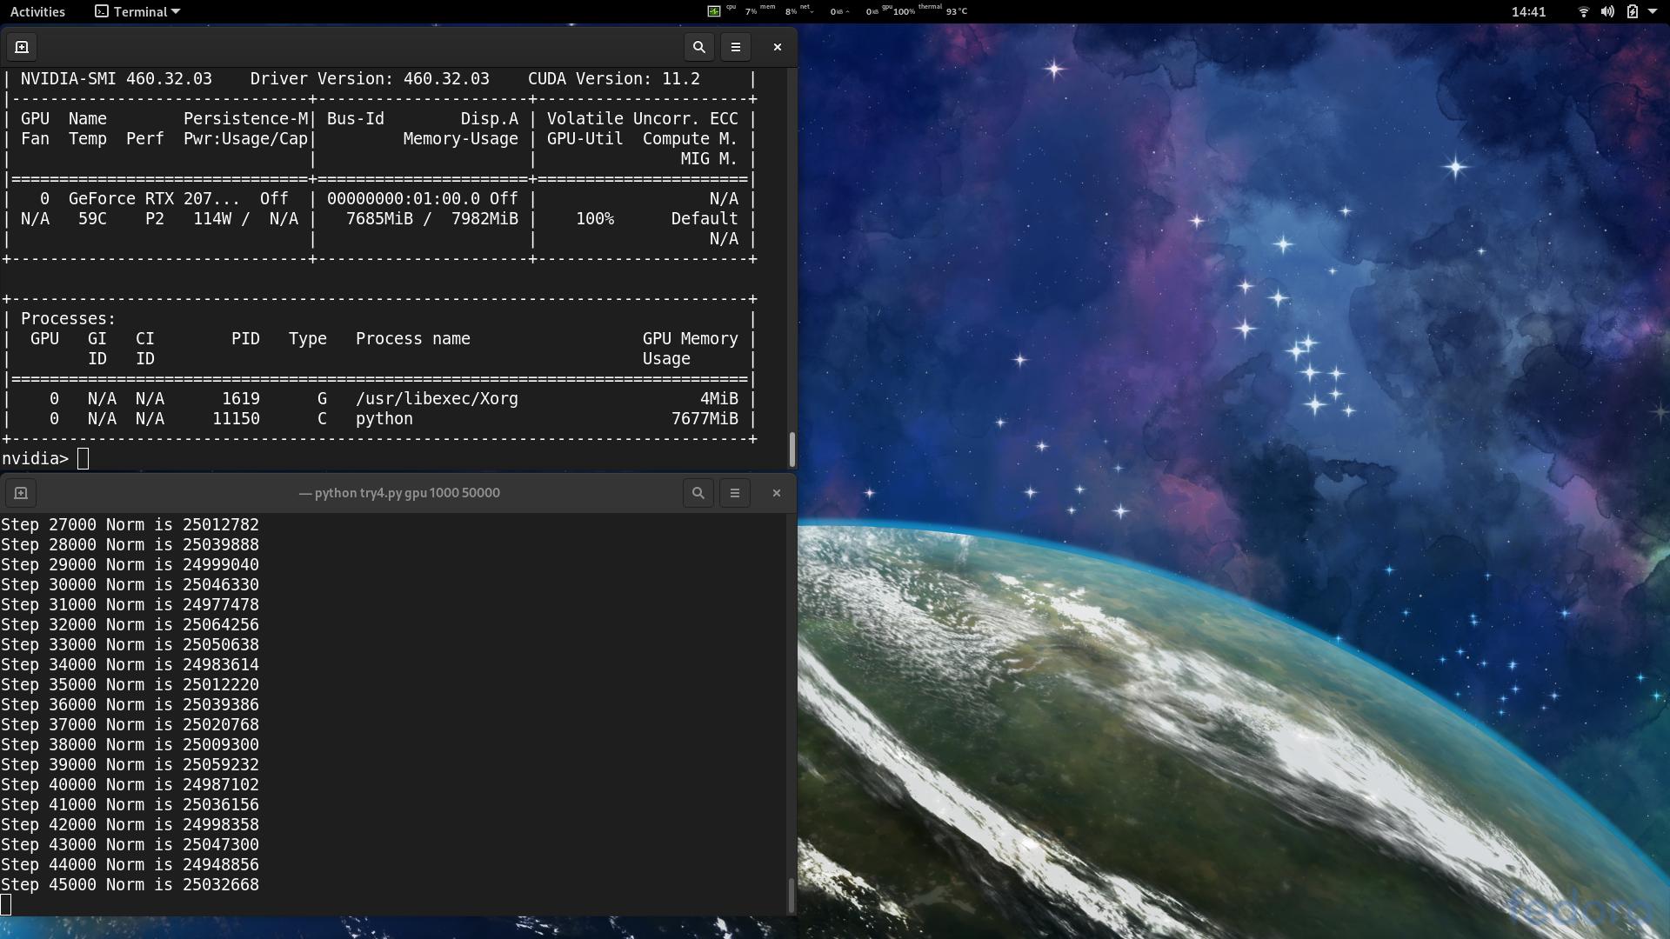Open the Activities overview
This screenshot has width=1670, height=939.
pyautogui.click(x=37, y=11)
